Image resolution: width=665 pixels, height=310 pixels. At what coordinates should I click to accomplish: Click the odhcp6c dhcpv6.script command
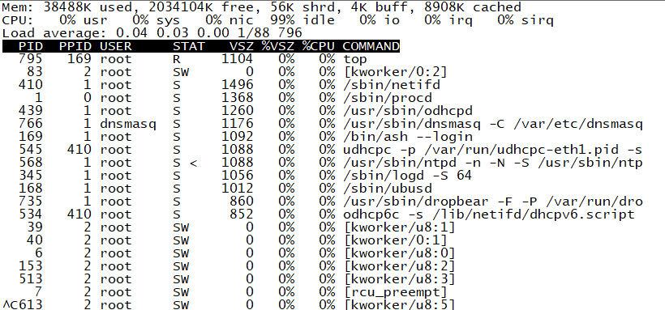tap(488, 214)
